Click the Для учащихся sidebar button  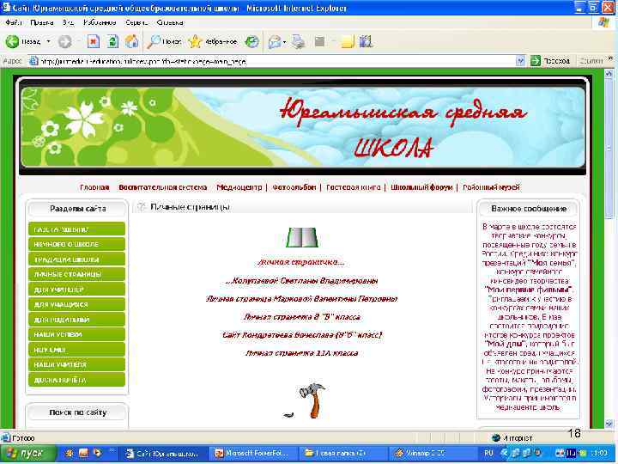coord(77,304)
